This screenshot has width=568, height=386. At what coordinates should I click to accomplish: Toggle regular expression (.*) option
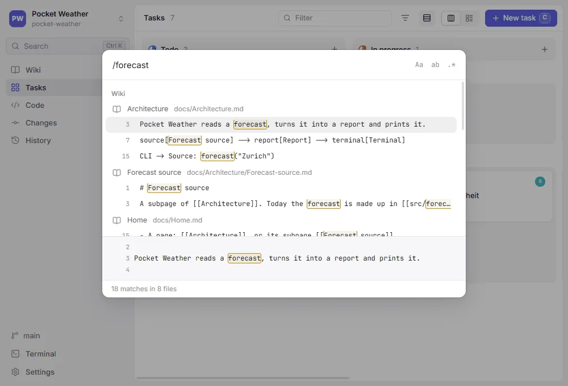click(452, 65)
